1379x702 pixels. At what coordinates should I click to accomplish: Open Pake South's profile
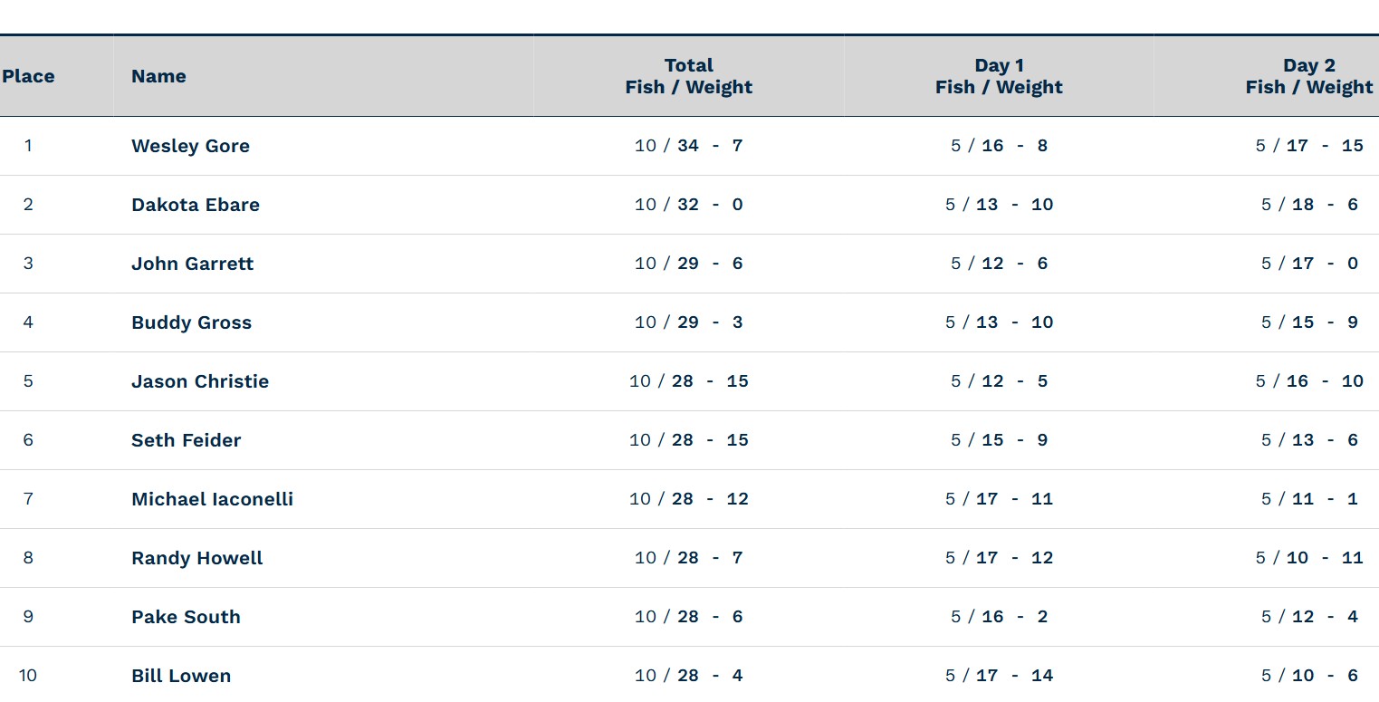point(186,617)
